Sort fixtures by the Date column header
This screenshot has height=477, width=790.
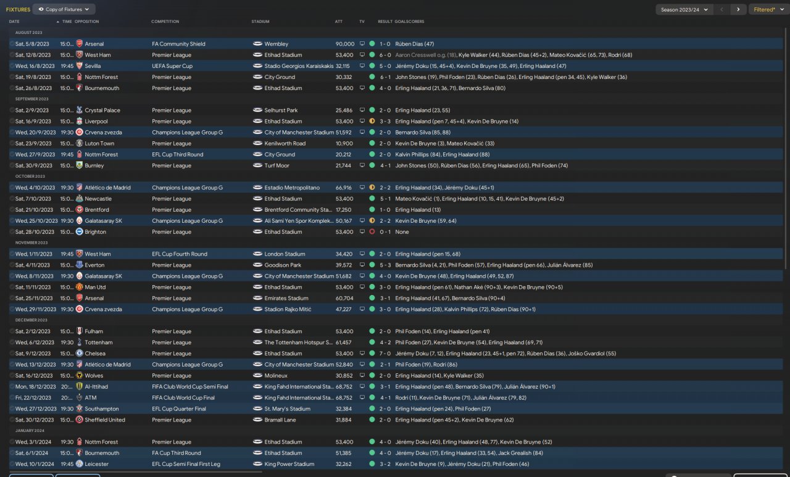click(x=14, y=22)
